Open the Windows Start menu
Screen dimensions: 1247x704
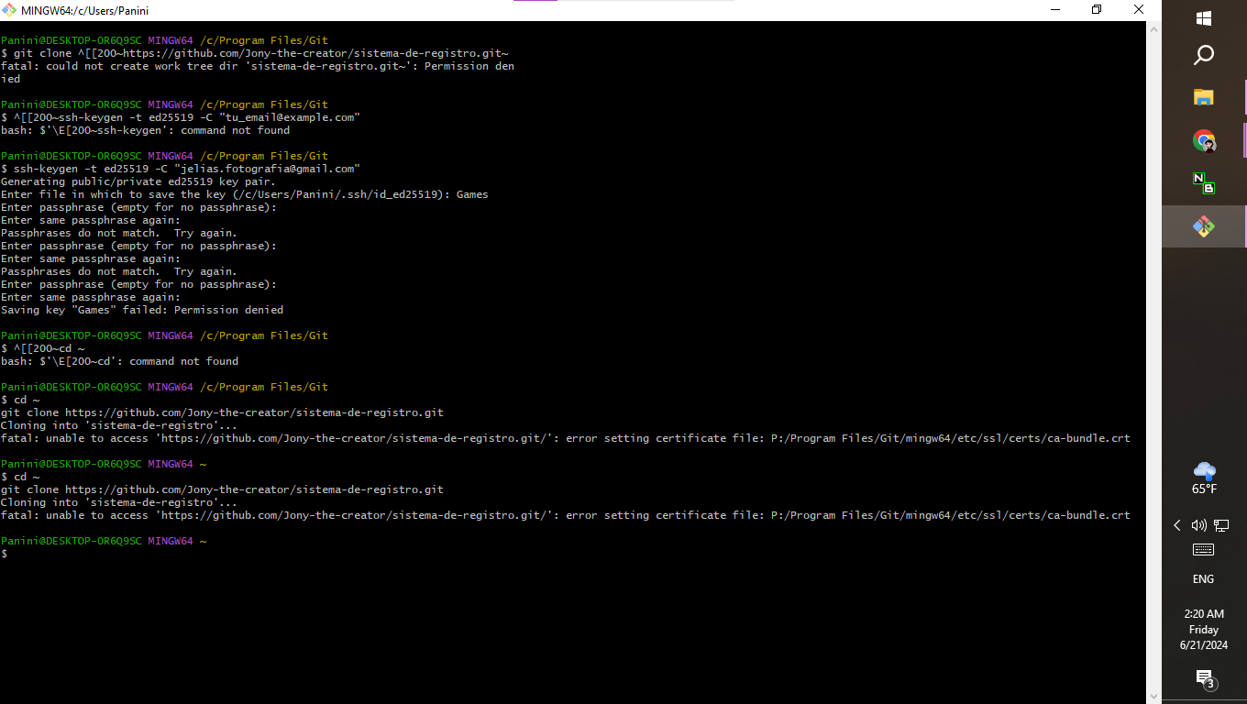tap(1204, 18)
